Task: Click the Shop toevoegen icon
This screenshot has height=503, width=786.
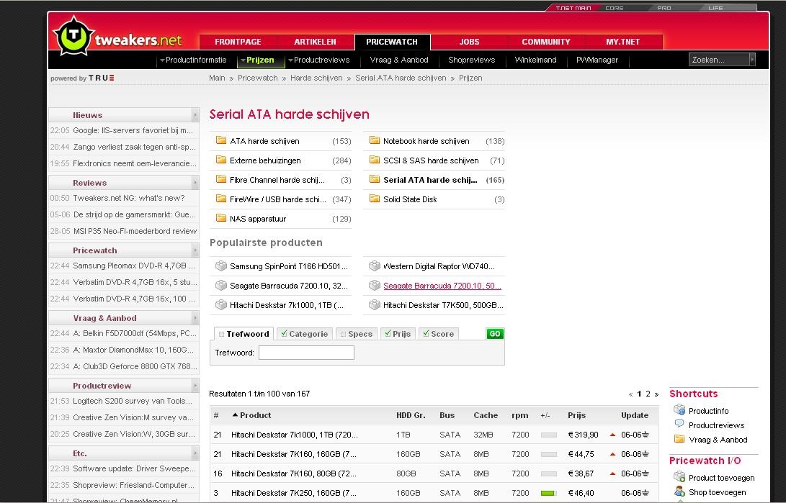Action: tap(679, 491)
